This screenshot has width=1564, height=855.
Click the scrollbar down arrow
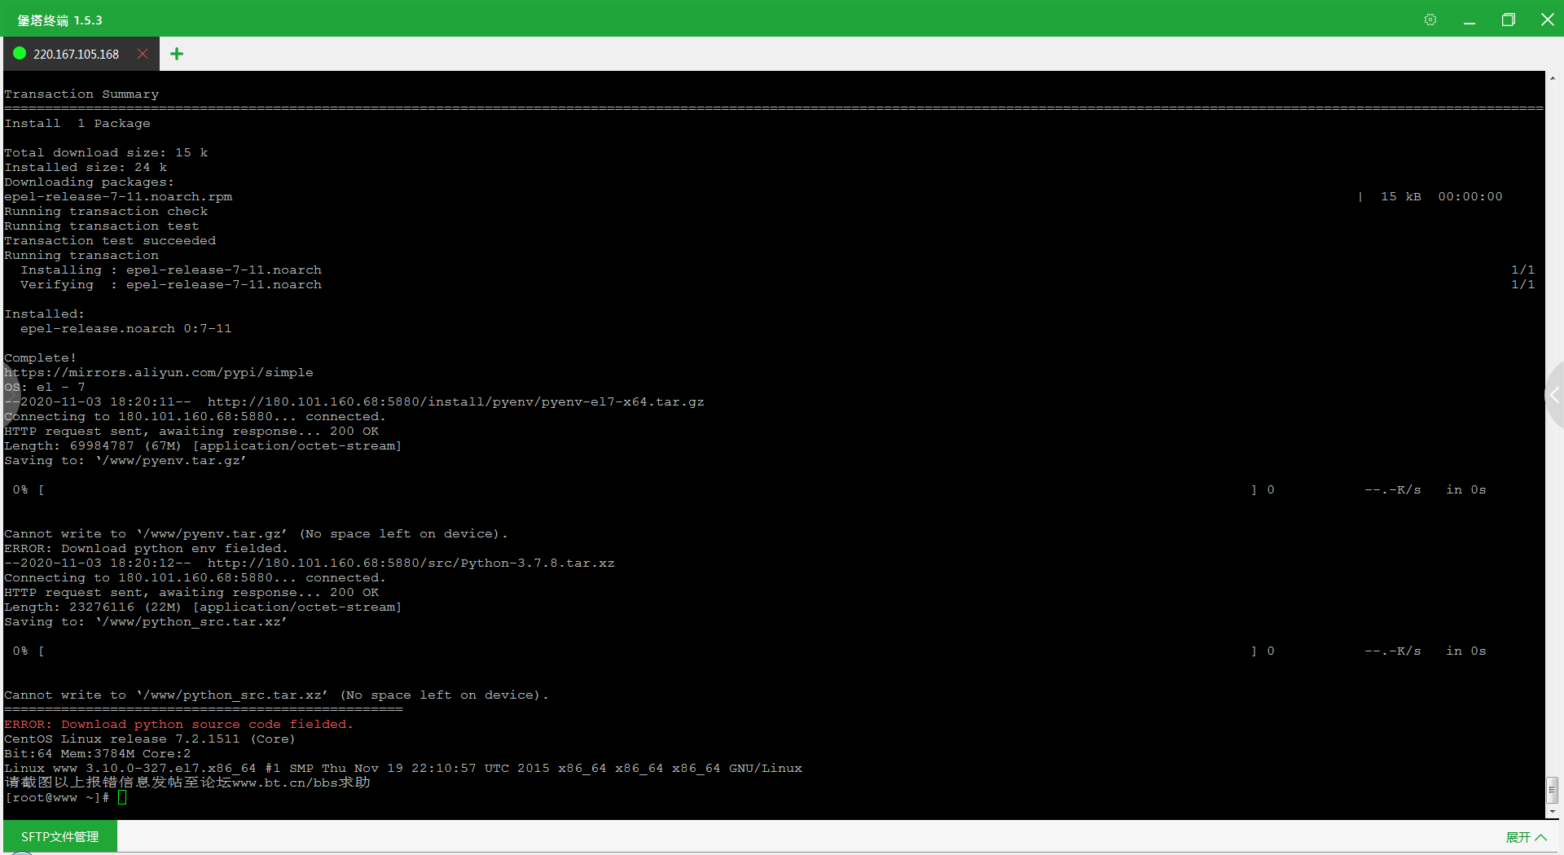(x=1553, y=812)
